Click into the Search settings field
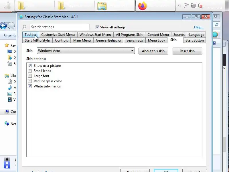229x172 pixels. [x=60, y=27]
